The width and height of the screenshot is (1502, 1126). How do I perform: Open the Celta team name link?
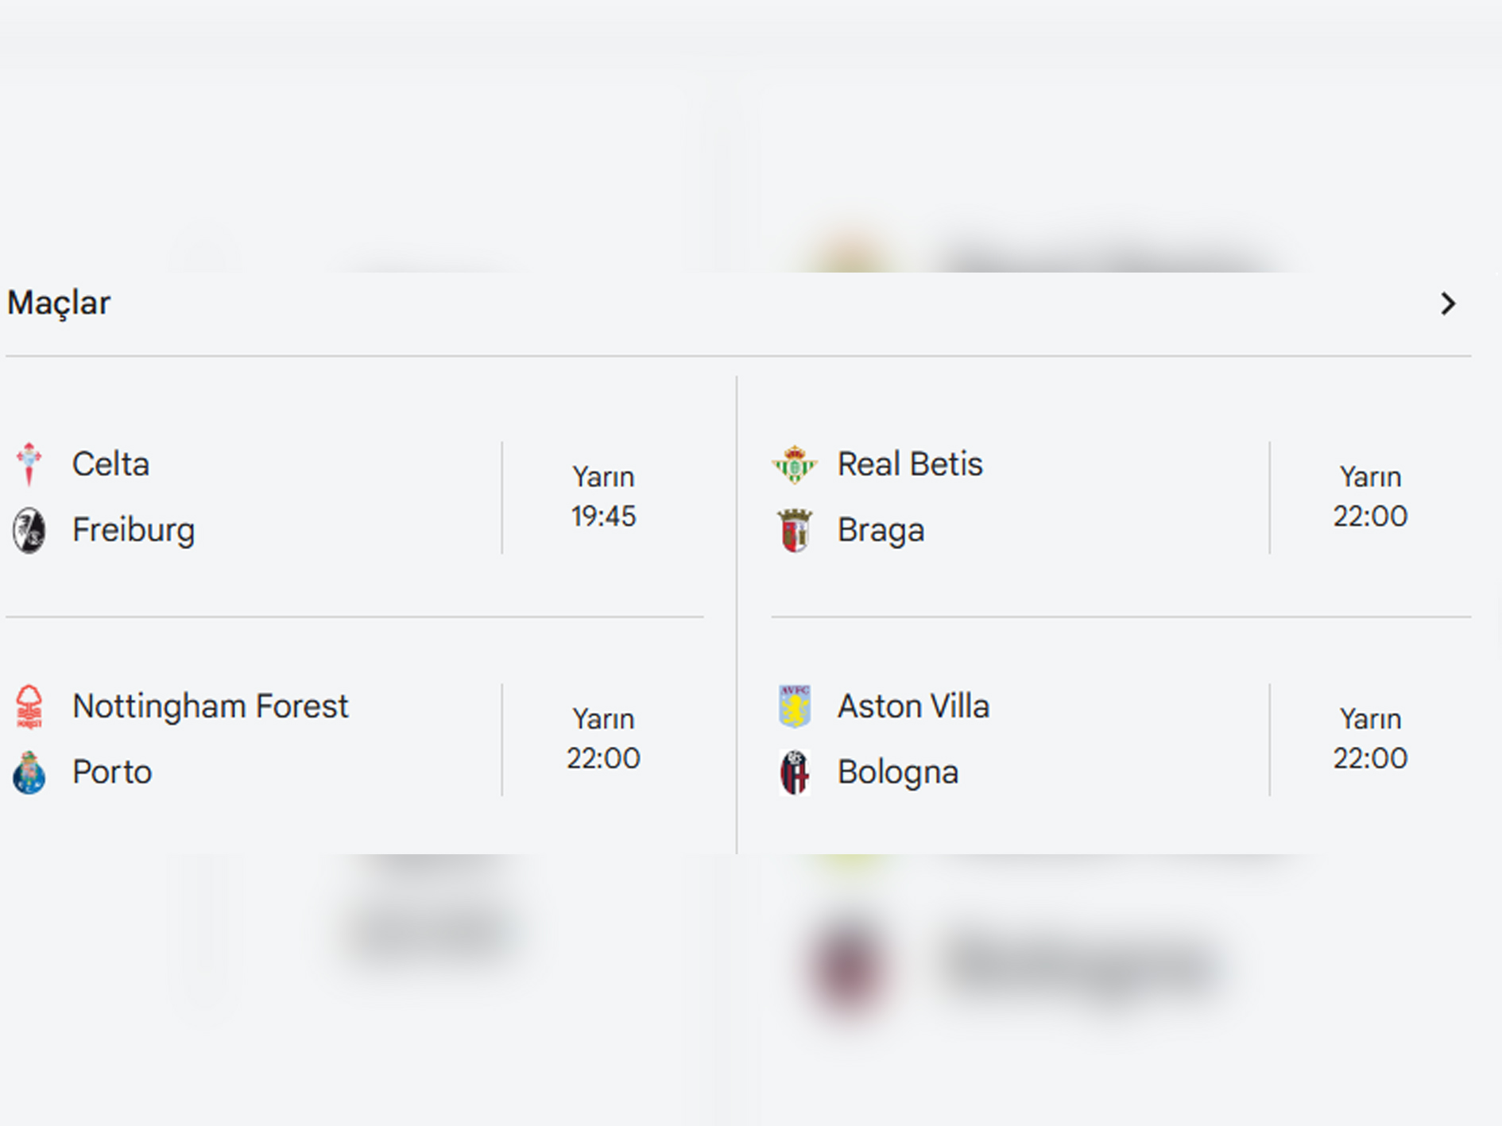pyautogui.click(x=110, y=464)
